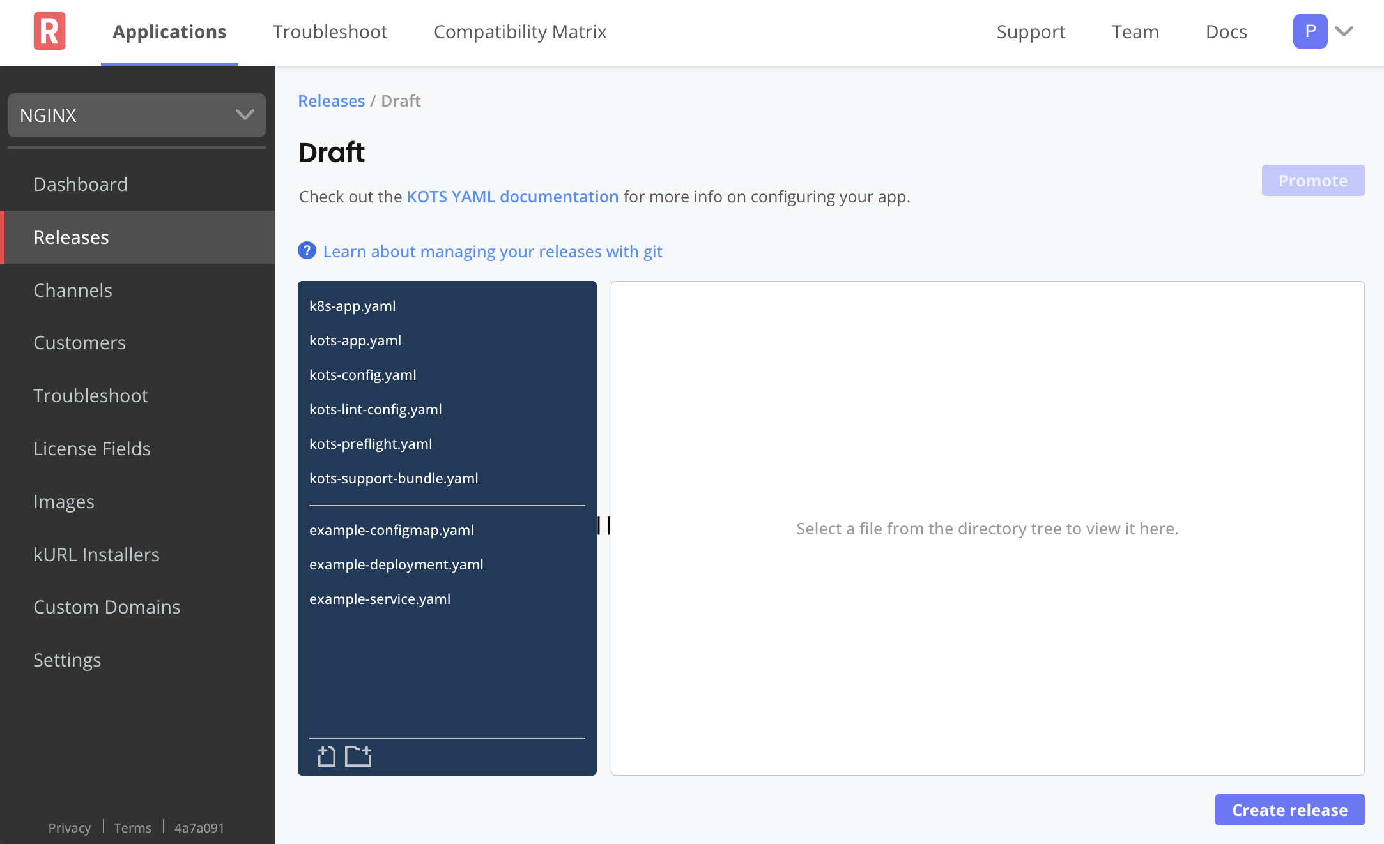Select the Releases menu item
The height and width of the screenshot is (844, 1384).
pyautogui.click(x=71, y=236)
